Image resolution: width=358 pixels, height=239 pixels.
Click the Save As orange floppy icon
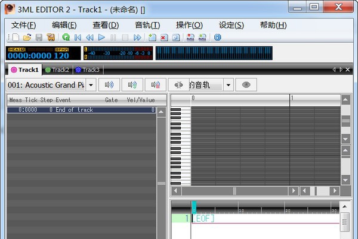[51, 37]
